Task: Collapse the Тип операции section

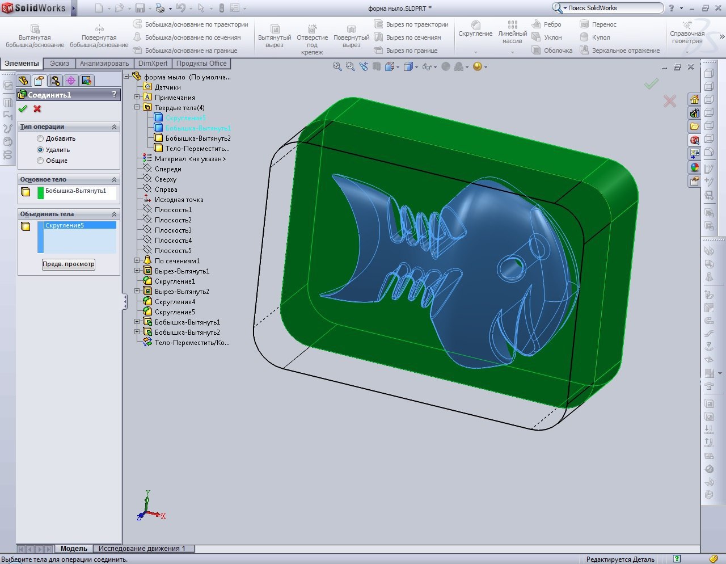Action: 114,127
